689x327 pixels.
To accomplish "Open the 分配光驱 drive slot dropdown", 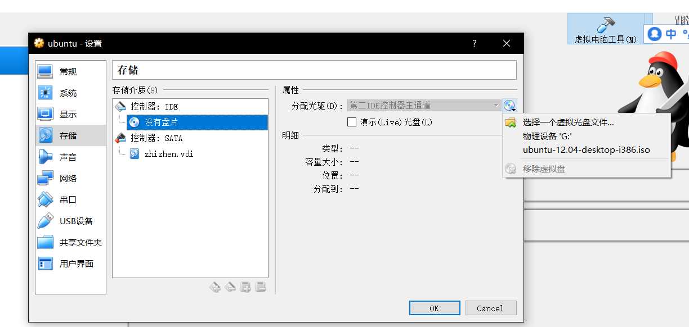I will coord(424,106).
